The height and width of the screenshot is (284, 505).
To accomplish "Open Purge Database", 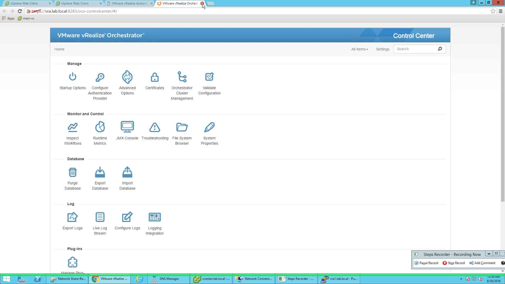I will pyautogui.click(x=73, y=179).
